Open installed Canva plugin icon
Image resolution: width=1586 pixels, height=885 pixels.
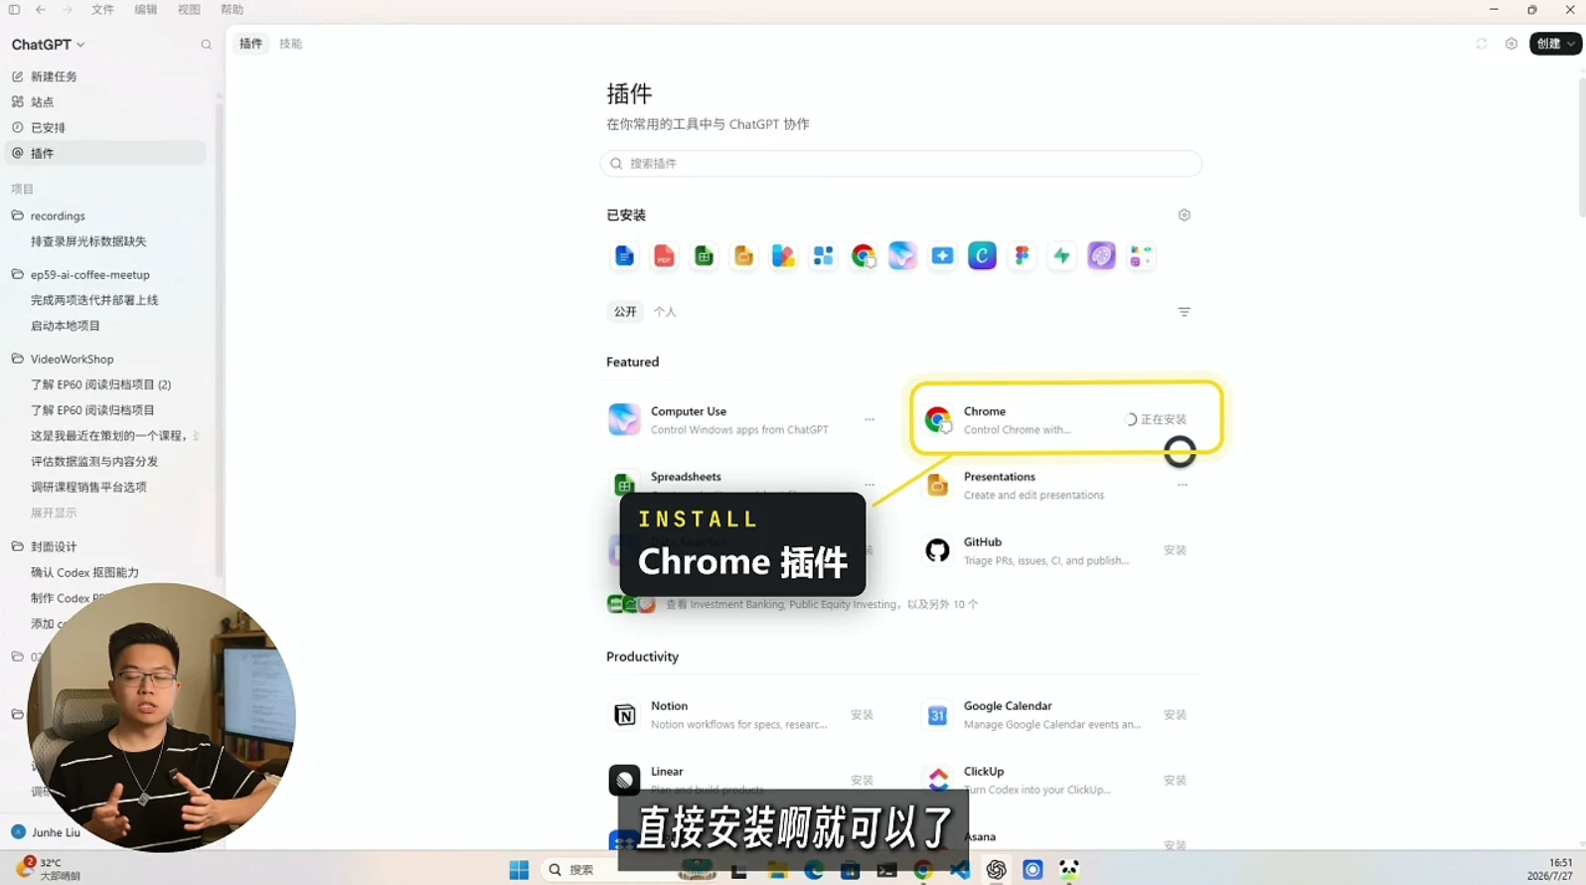982,256
